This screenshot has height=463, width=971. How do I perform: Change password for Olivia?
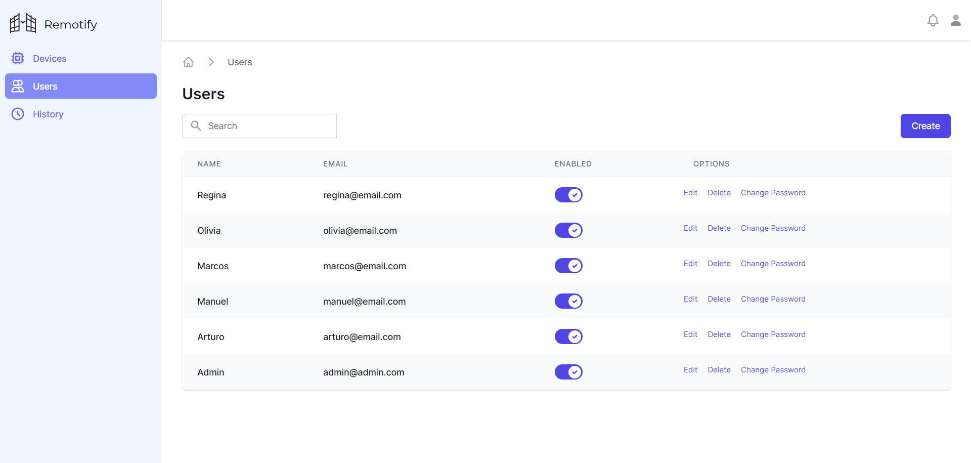click(x=773, y=228)
